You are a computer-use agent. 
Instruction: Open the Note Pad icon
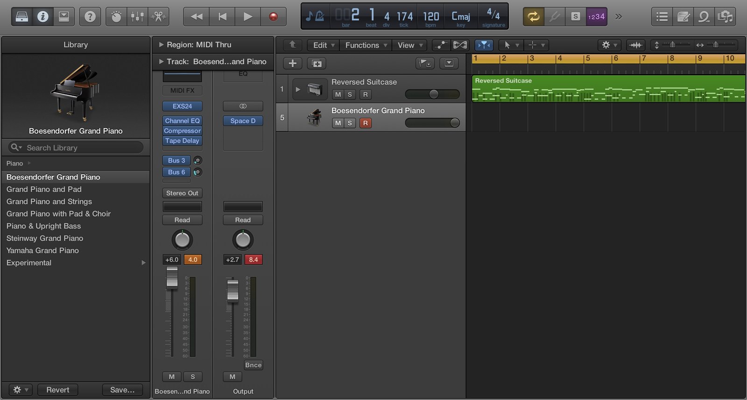(684, 17)
